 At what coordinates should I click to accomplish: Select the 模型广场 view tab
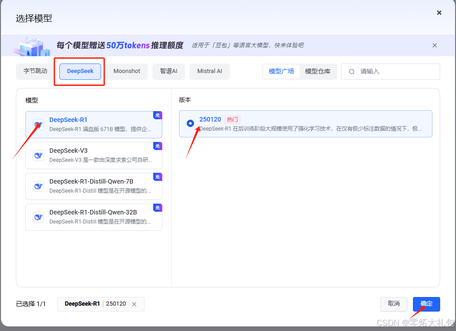(x=281, y=72)
